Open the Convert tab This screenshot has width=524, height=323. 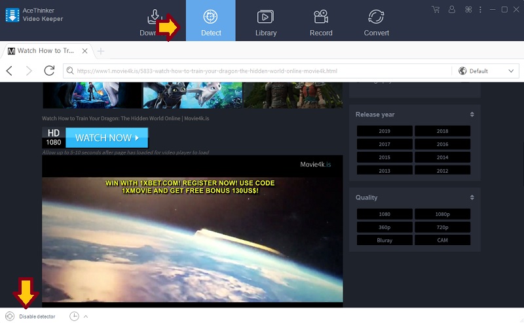376,23
